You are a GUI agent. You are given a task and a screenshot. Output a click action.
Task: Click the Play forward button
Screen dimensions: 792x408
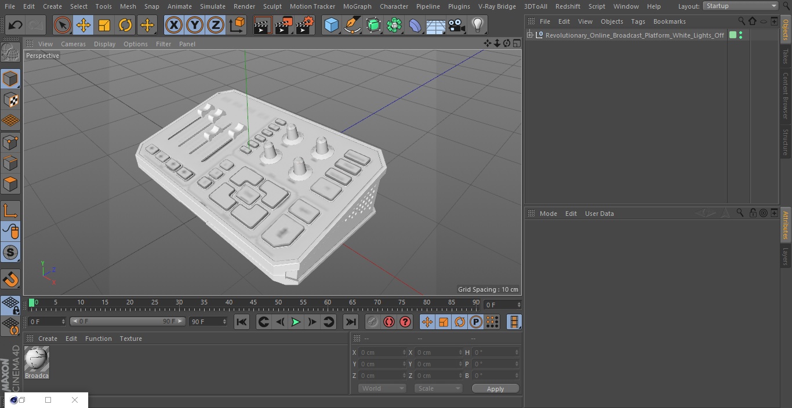pyautogui.click(x=296, y=322)
